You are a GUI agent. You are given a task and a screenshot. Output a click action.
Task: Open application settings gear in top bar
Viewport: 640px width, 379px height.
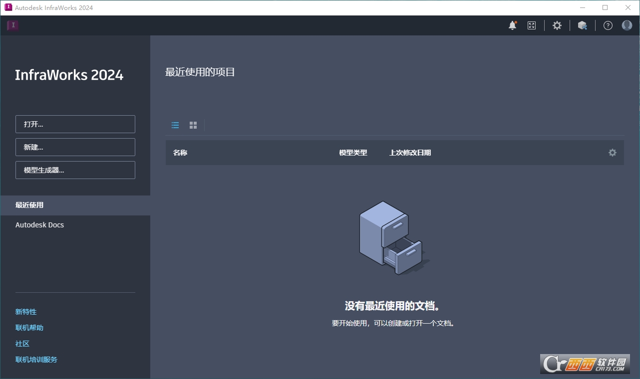tap(557, 25)
